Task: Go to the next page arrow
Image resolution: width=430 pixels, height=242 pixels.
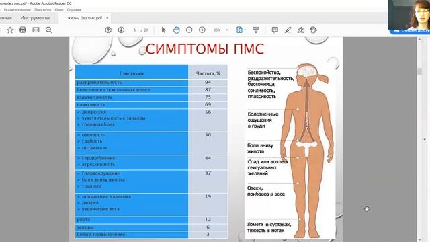Action: (x=121, y=30)
